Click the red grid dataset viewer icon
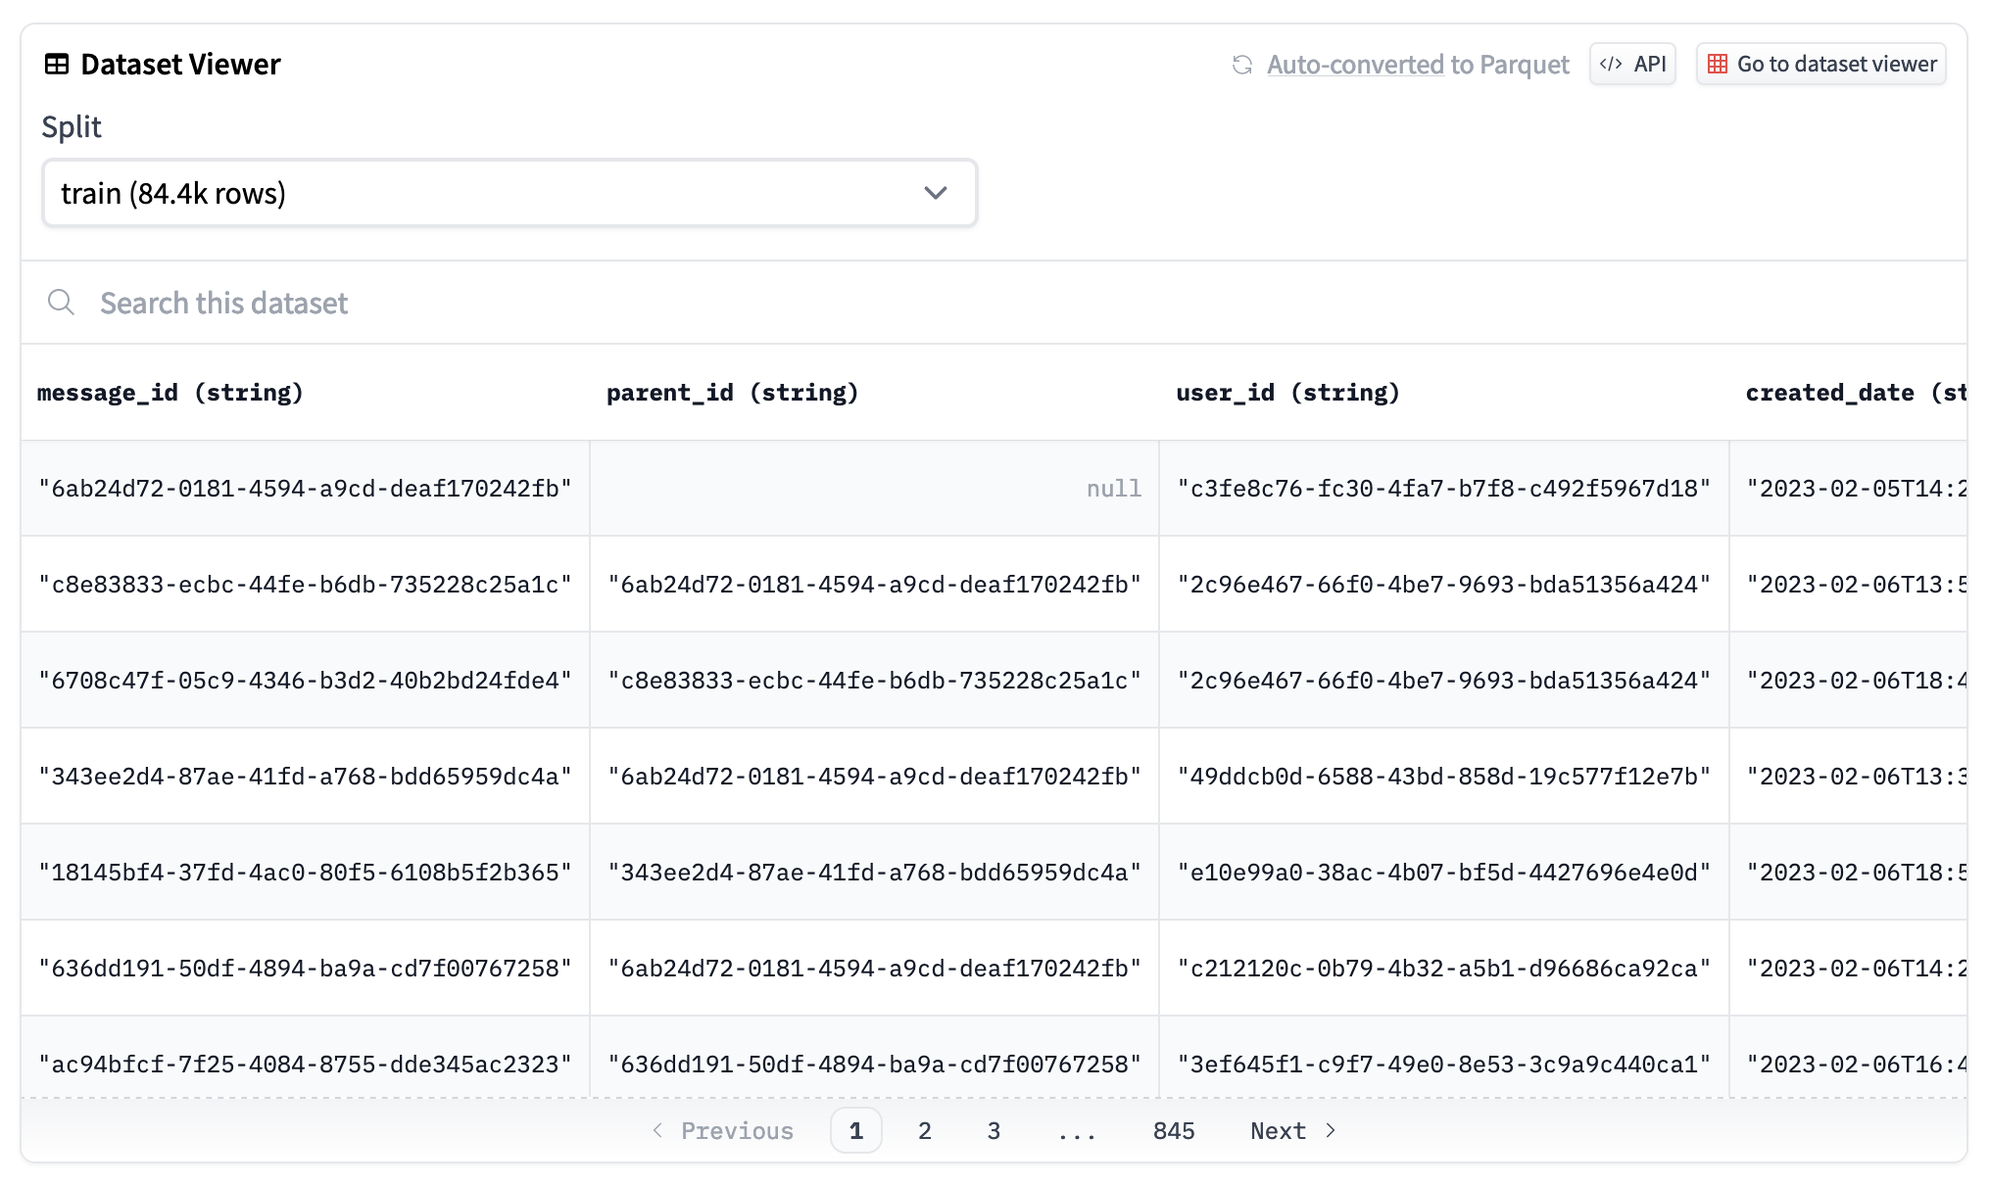1989x1185 pixels. tap(1717, 65)
